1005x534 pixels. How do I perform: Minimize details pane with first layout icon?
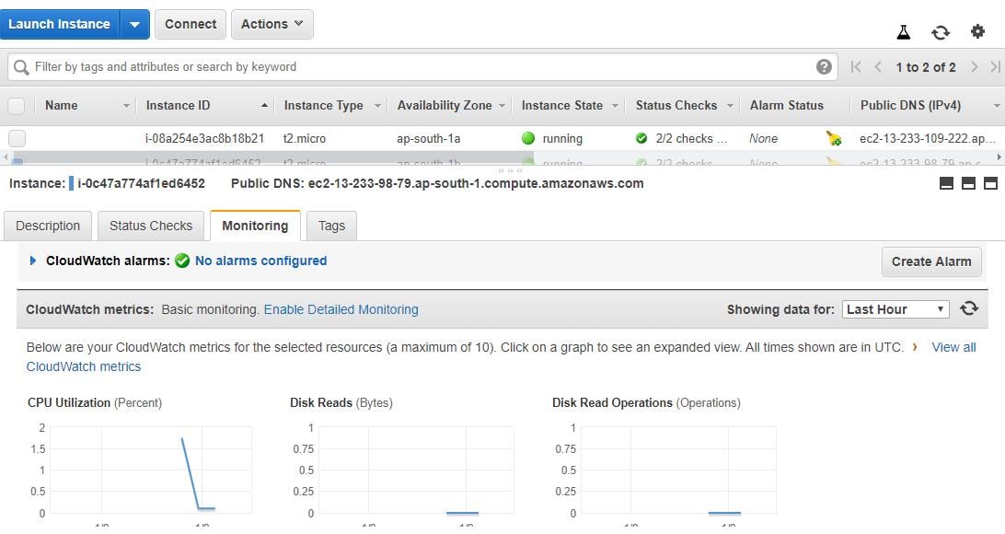click(946, 183)
